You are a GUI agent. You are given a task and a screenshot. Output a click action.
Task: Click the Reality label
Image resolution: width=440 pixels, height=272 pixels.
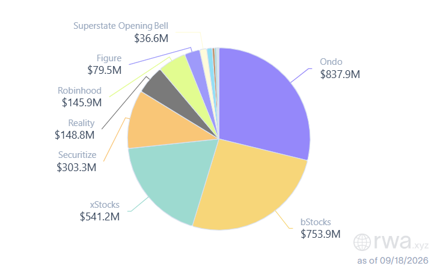click(81, 123)
